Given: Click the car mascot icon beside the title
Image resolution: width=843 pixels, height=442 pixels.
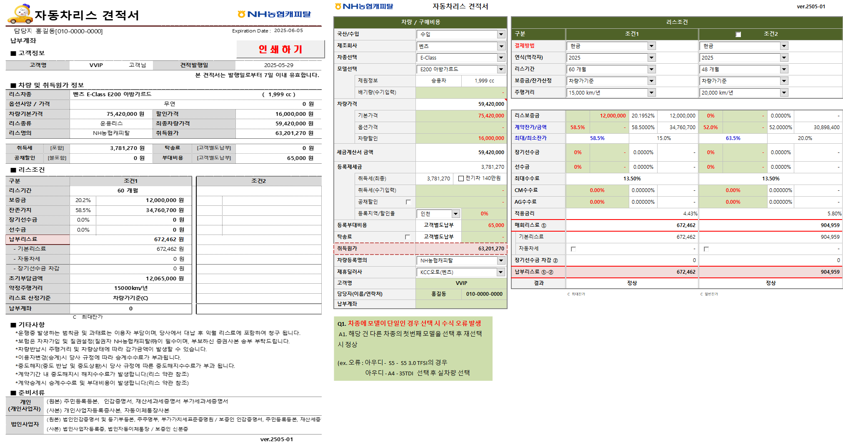Looking at the screenshot, I should [20, 14].
